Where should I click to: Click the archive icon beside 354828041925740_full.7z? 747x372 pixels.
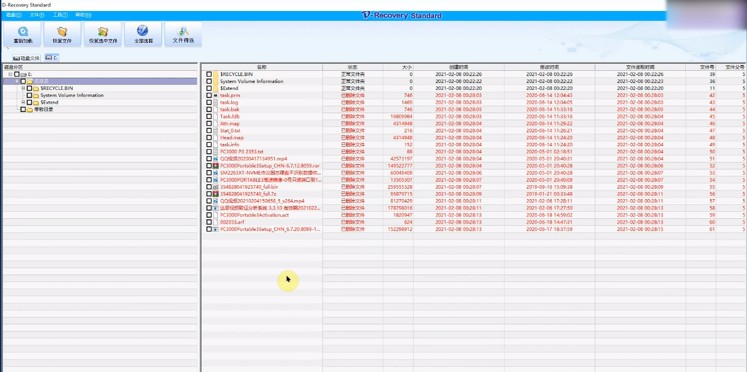pos(216,194)
